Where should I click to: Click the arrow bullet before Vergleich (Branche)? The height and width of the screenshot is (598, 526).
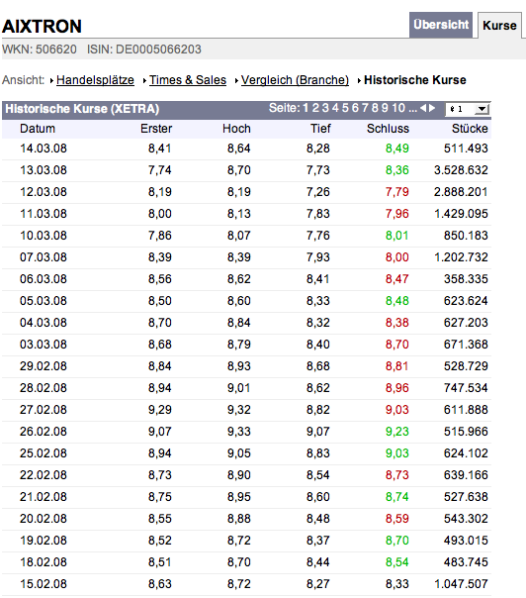236,81
